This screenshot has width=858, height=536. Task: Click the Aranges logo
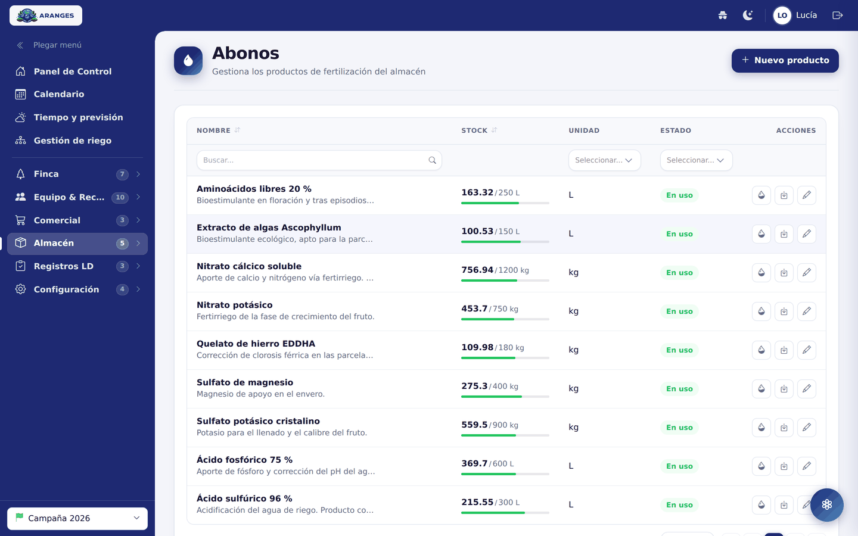pos(46,15)
